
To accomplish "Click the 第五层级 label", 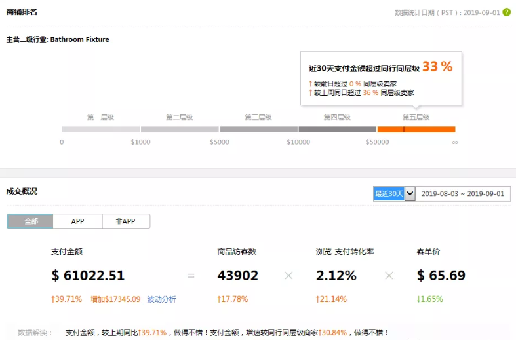I will click(x=416, y=117).
